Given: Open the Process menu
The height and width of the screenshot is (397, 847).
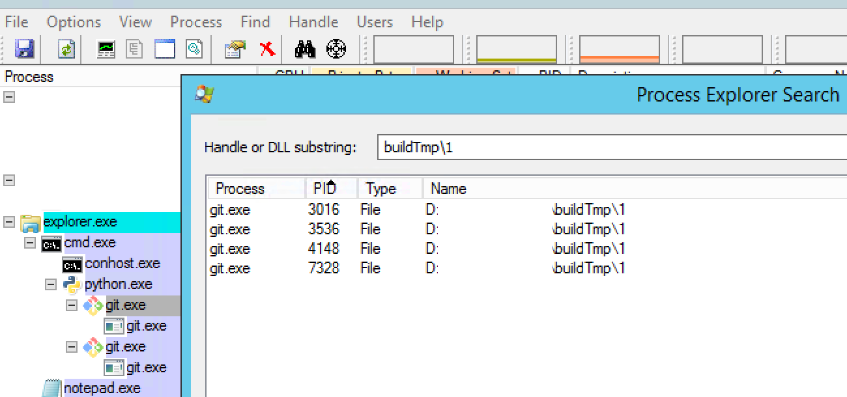Looking at the screenshot, I should pyautogui.click(x=196, y=22).
